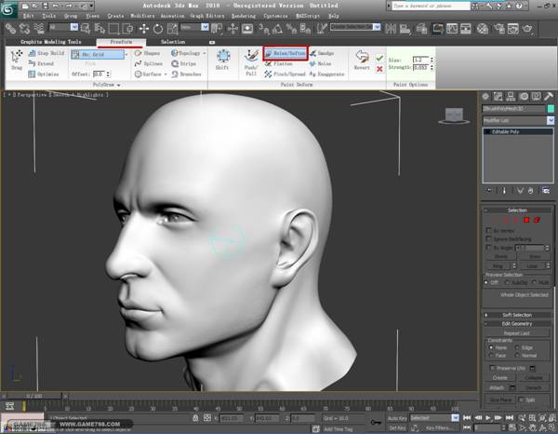Select the Edge constraint radio button
The image size is (558, 434).
click(516, 348)
